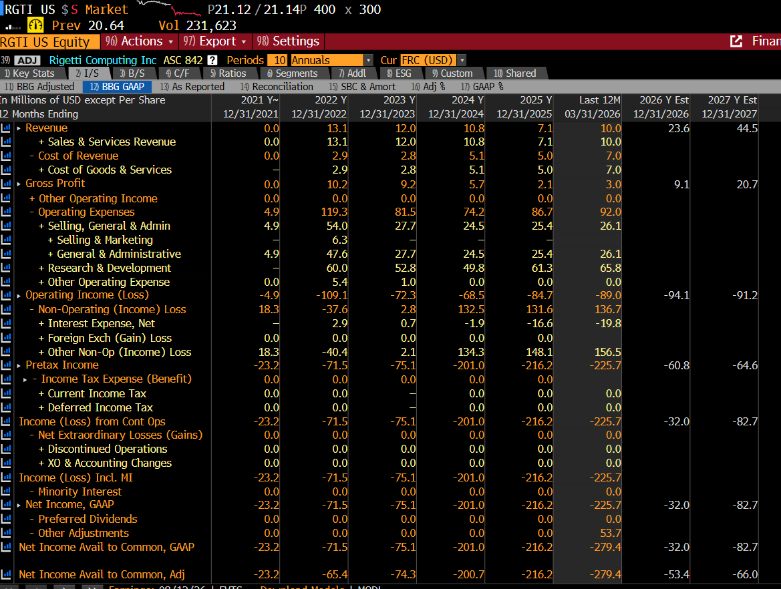Chart the Interest Expense, Net row
Screen dimensions: 781x589
pos(6,324)
